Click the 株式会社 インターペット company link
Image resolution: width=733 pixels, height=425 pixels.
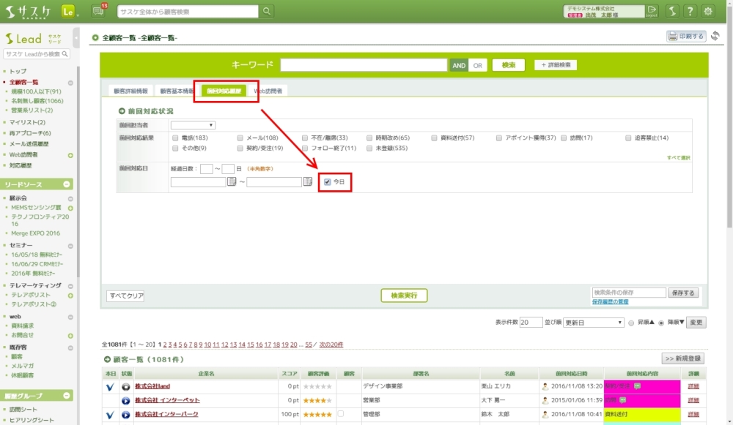(167, 400)
